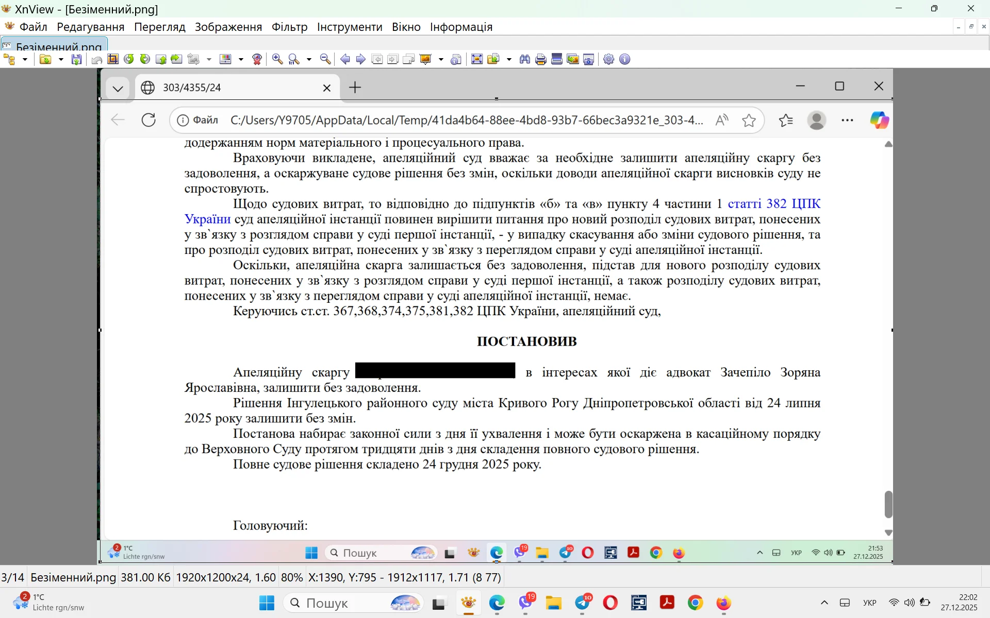The height and width of the screenshot is (618, 990).
Task: Open XnView settings via gear icon
Action: pos(609,59)
